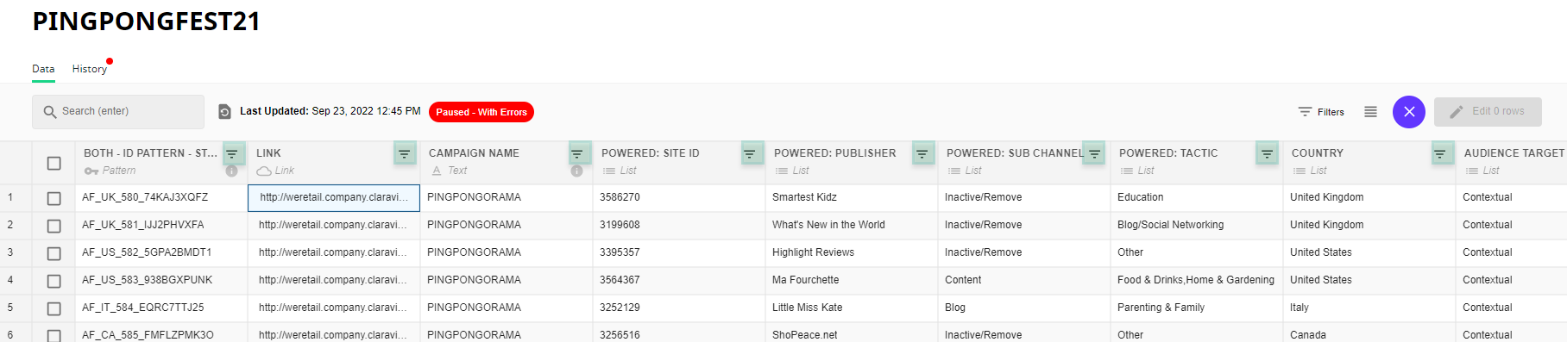
Task: Click the last-updated refresh document icon
Action: pos(224,111)
